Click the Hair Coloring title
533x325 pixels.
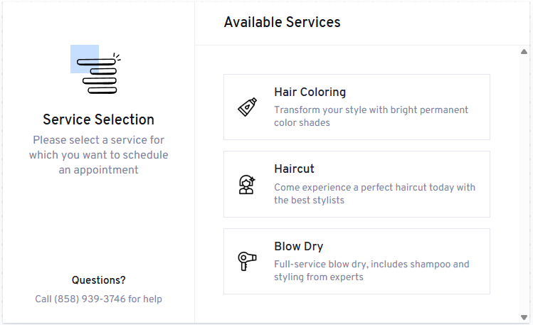[x=310, y=92]
